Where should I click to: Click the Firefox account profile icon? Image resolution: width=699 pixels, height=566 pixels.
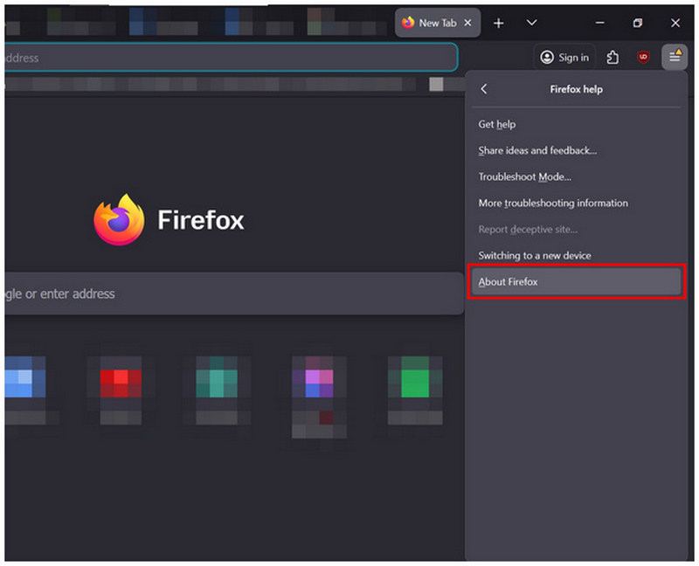[547, 57]
